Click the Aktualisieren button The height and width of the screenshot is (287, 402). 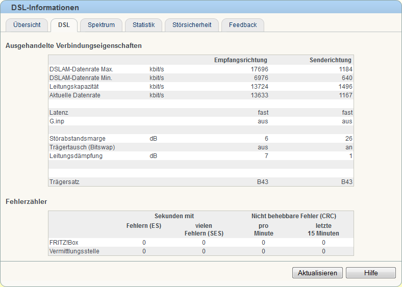tap(317, 273)
